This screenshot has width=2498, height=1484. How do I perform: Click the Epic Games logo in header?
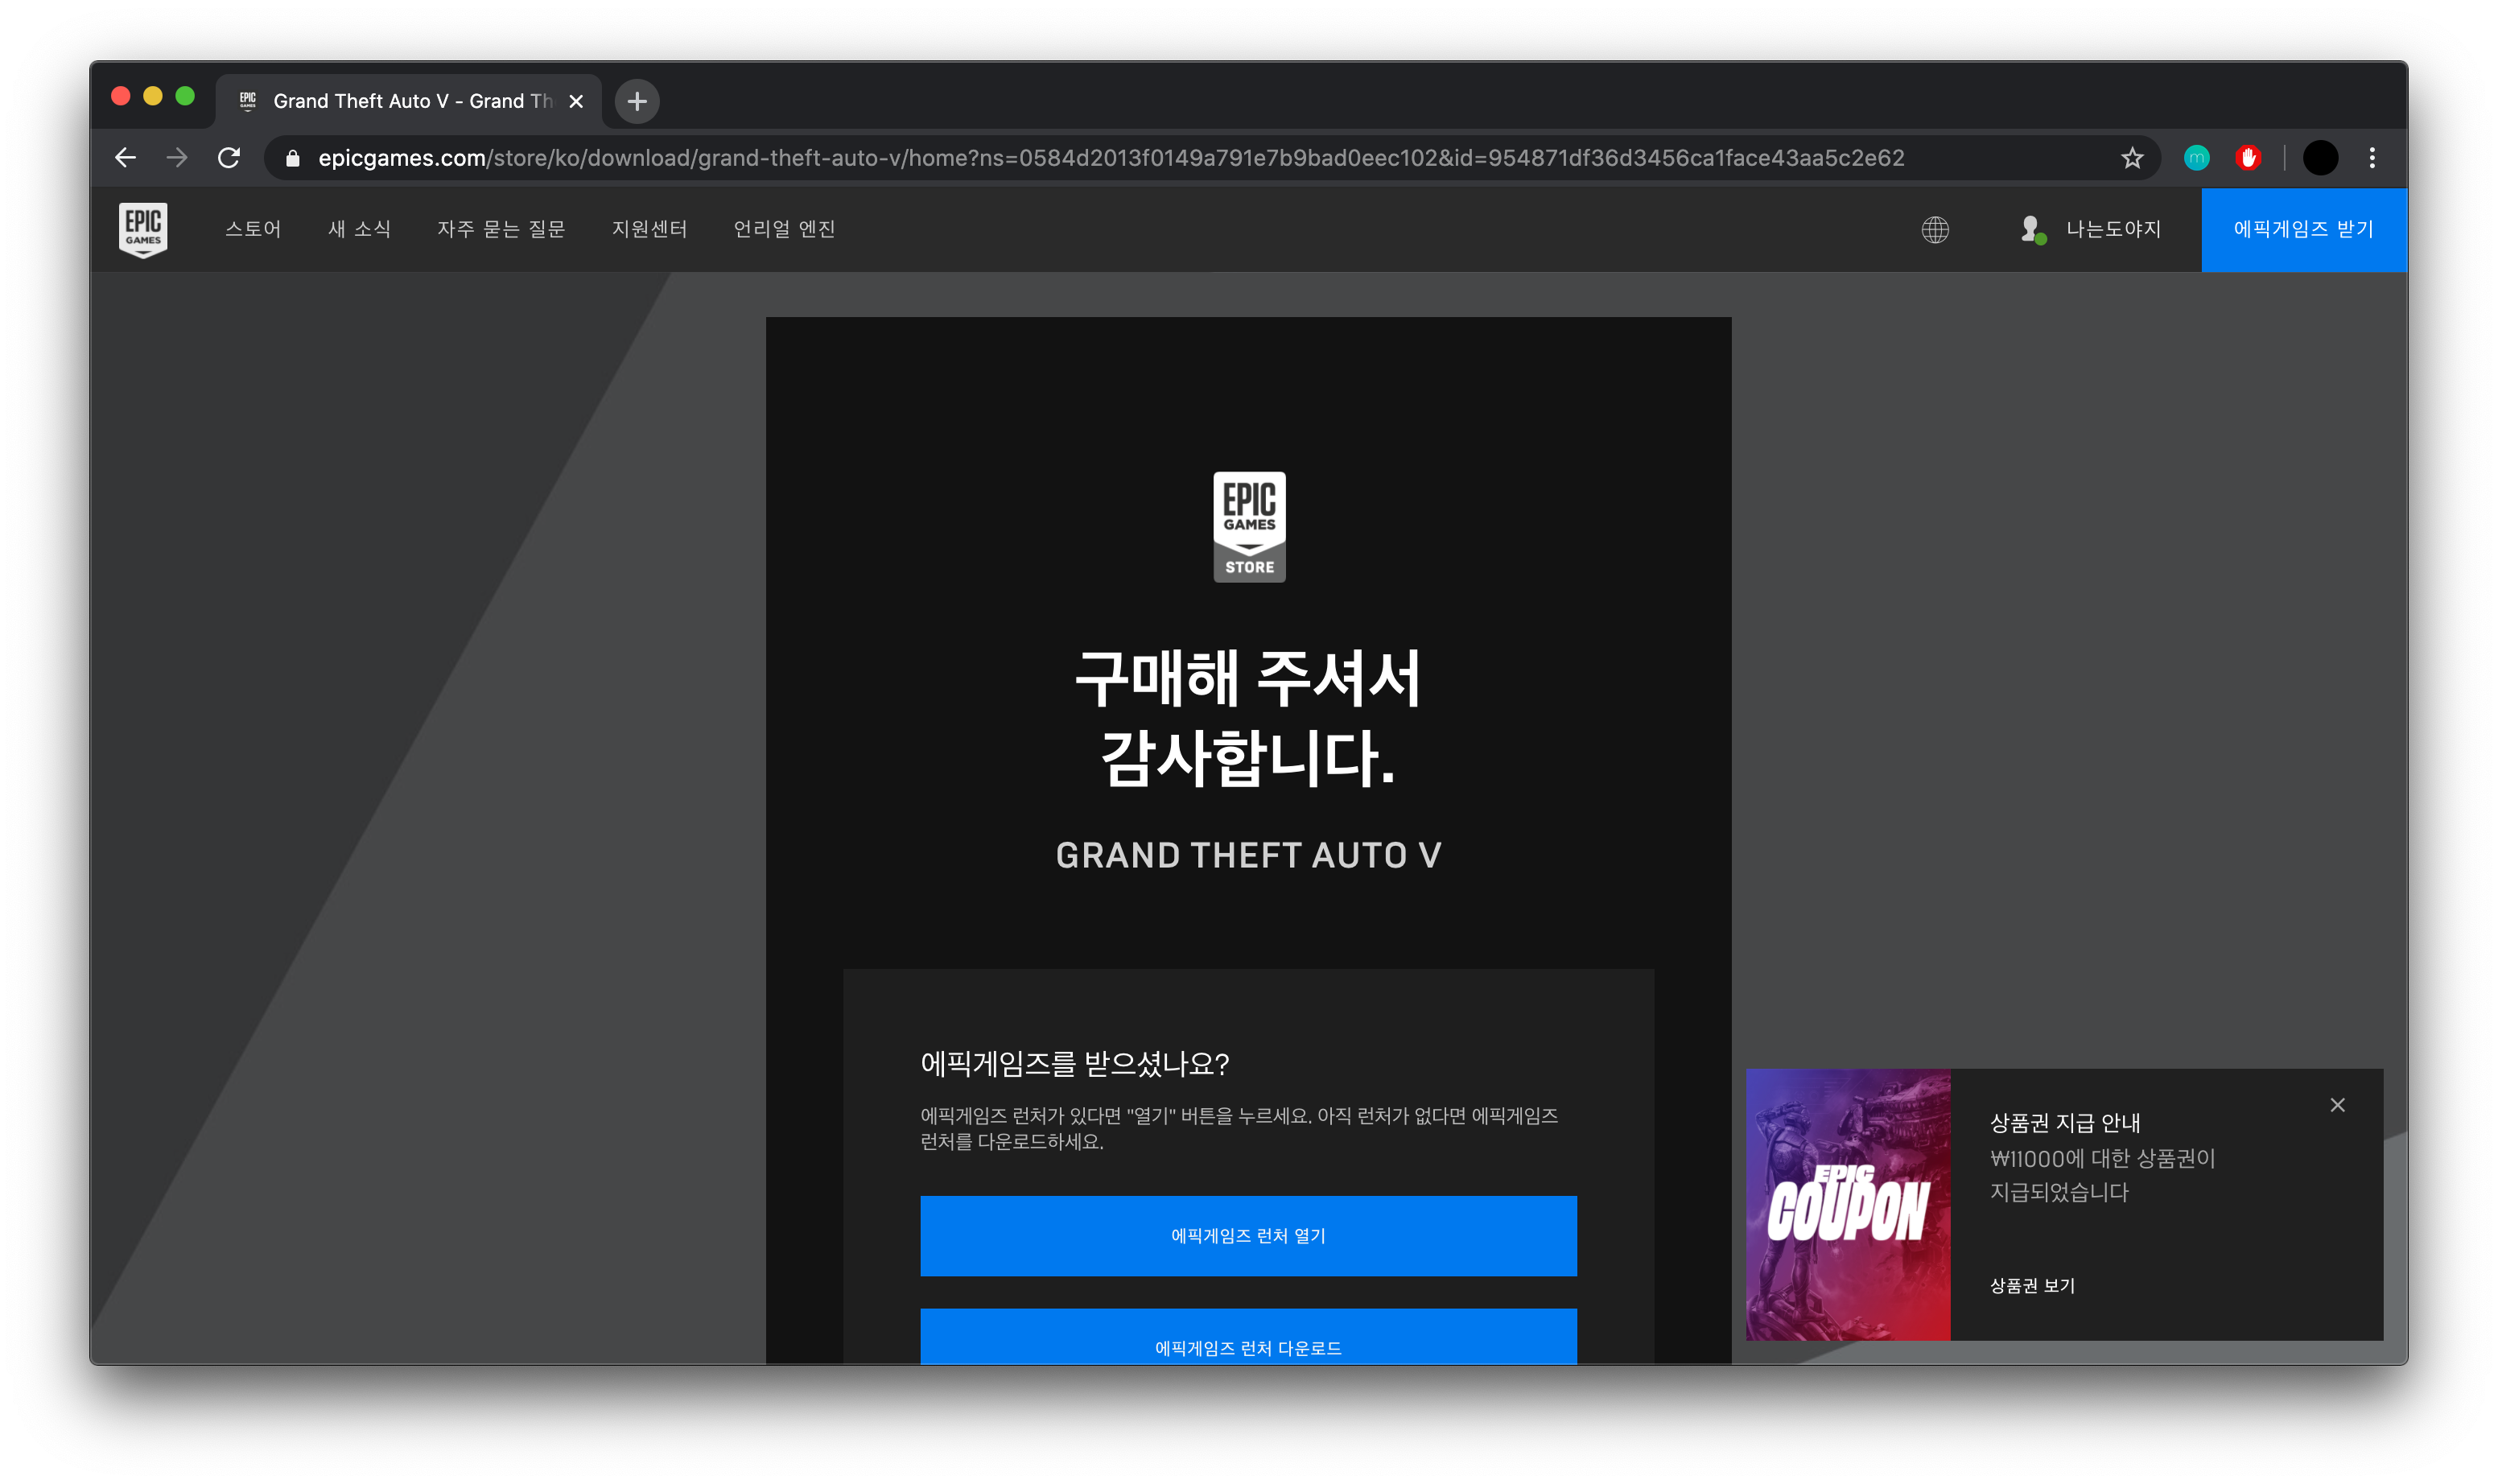point(143,230)
